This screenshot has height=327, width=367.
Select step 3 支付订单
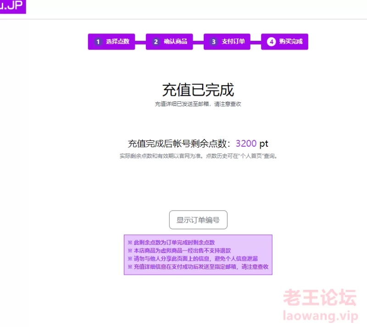tap(227, 42)
